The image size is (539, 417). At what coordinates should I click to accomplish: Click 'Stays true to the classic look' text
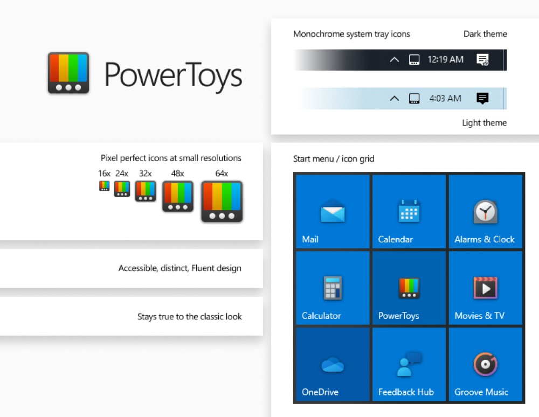(x=190, y=316)
